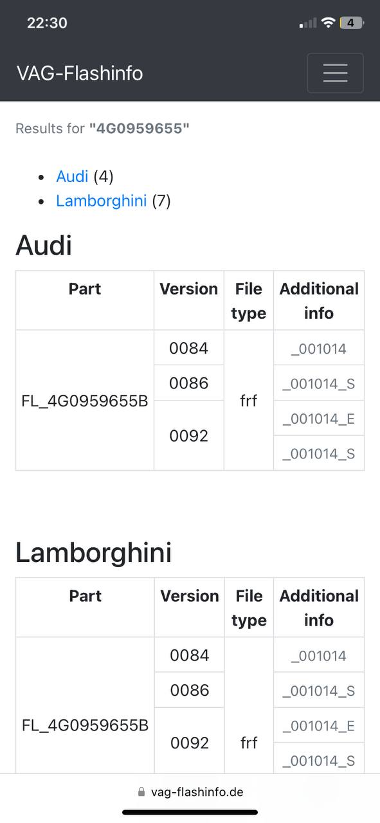Screen dimensions: 380x823
Task: Jump to the Audi results link
Action: (x=72, y=176)
